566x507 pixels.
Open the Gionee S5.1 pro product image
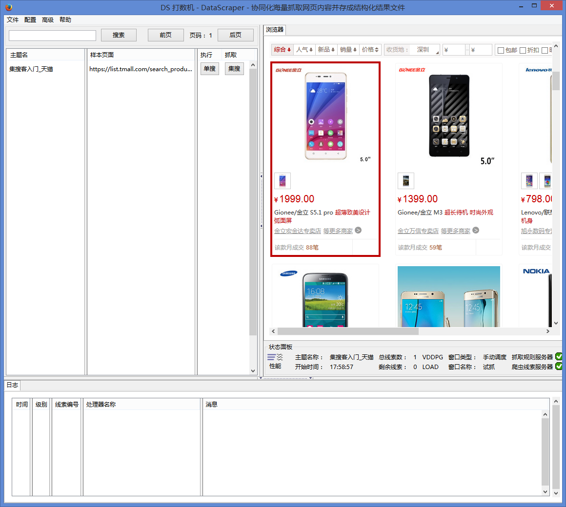(x=325, y=116)
